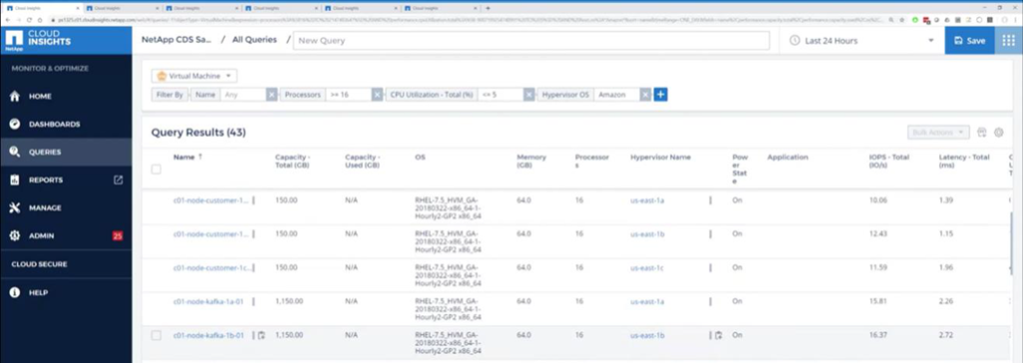The image size is (1023, 363).
Task: Remove the CPU Utilization filter
Action: (x=529, y=95)
